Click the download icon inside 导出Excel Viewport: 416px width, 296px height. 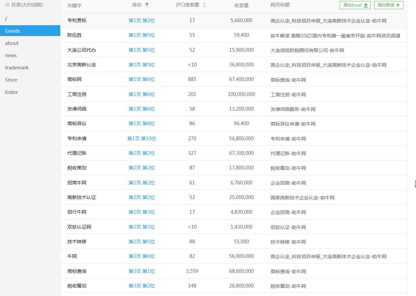pos(367,5)
